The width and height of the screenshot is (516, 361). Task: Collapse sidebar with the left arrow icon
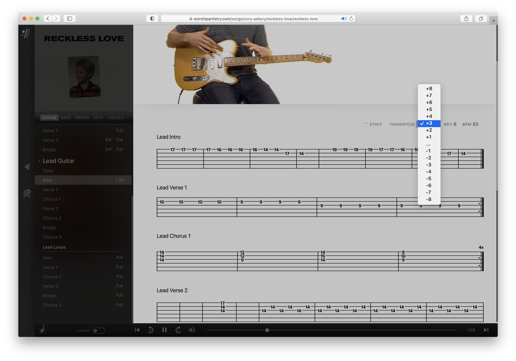click(27, 167)
